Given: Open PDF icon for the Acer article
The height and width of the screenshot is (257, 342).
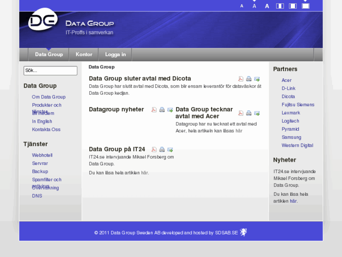Looking at the screenshot, I should 240,113.
